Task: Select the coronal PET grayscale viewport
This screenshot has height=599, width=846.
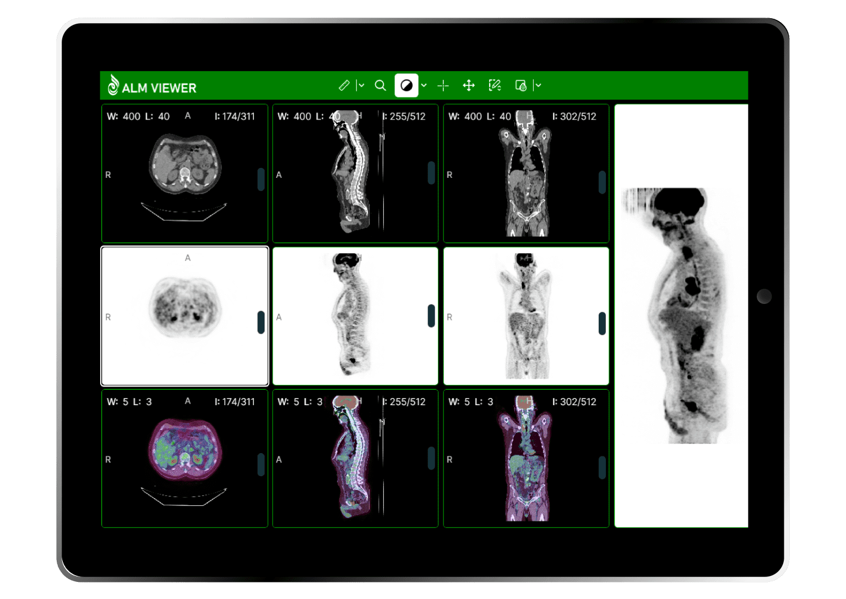Action: [x=526, y=316]
